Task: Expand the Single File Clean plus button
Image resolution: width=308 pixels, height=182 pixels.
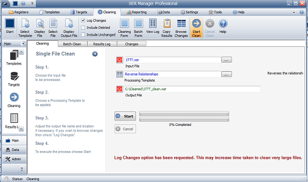Action: click(x=95, y=54)
